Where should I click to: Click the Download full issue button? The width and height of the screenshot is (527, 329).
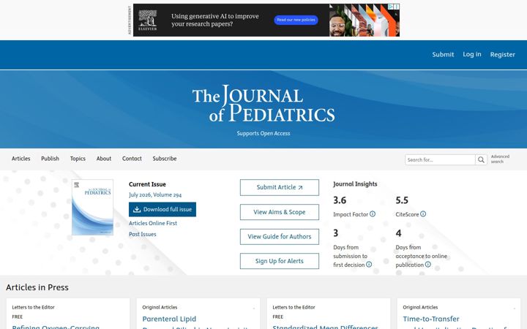pos(162,210)
